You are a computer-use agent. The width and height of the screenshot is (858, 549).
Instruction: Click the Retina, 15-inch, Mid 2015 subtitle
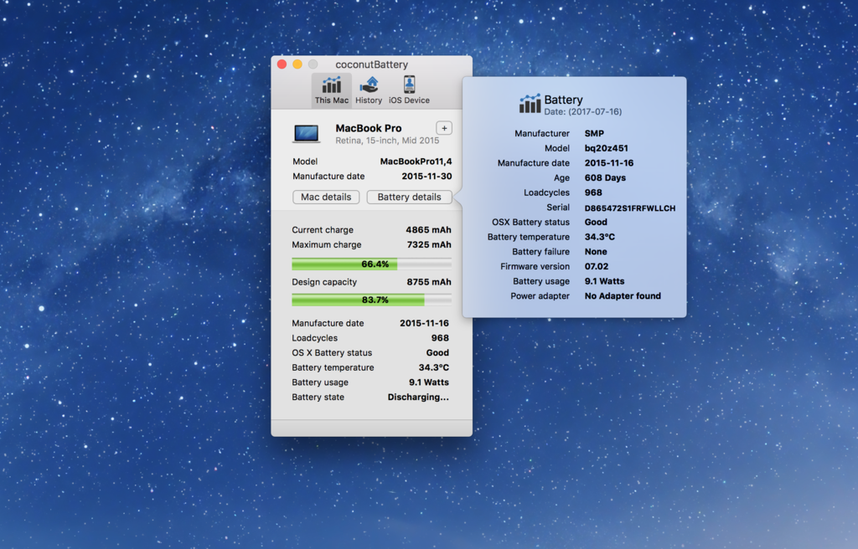coord(387,141)
